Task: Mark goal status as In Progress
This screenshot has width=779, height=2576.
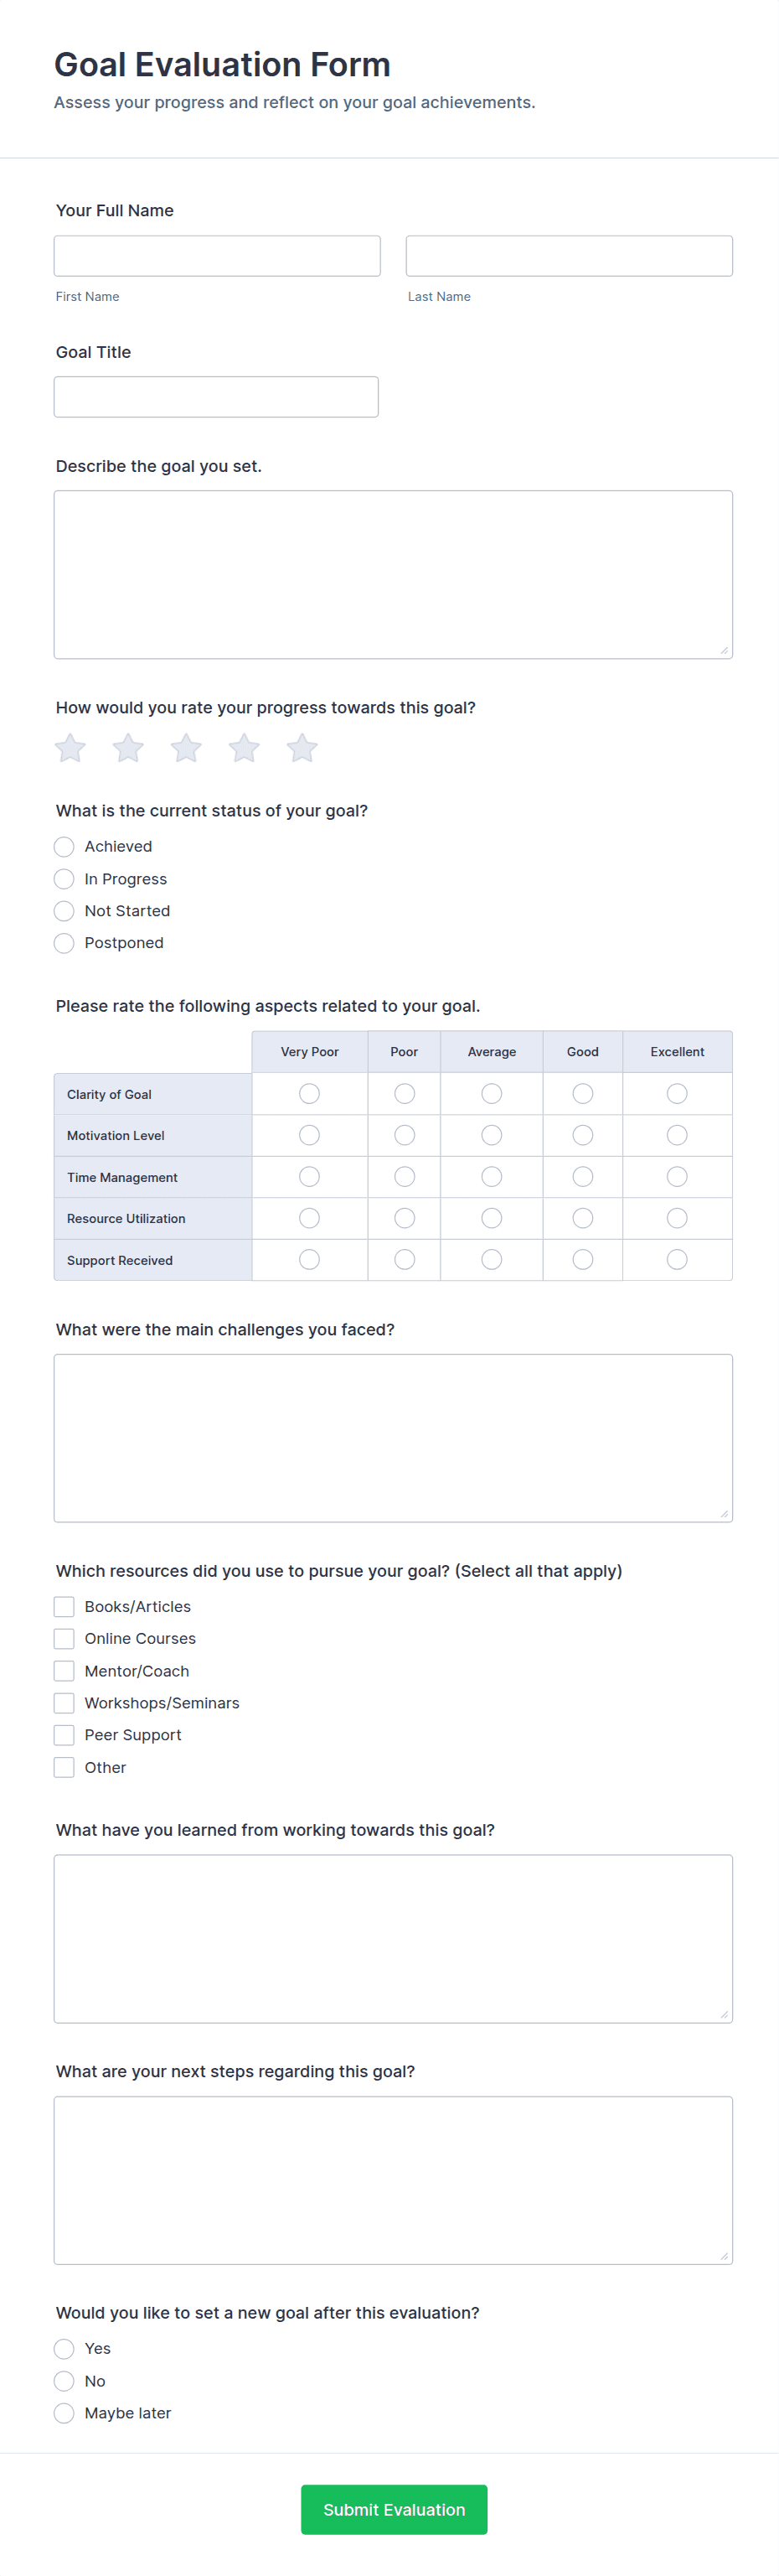Action: 64,879
